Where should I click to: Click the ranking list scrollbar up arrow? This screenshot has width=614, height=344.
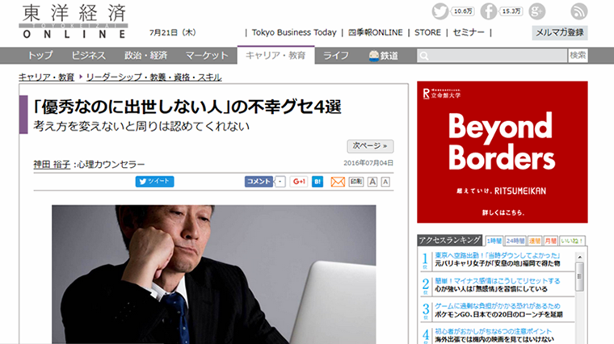point(579,257)
